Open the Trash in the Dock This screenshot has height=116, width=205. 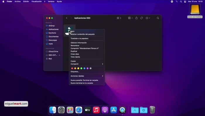pyautogui.click(x=152, y=110)
